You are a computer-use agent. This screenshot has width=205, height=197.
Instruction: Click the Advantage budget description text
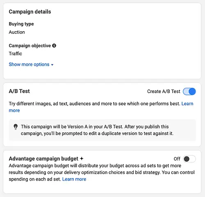[x=102, y=172]
